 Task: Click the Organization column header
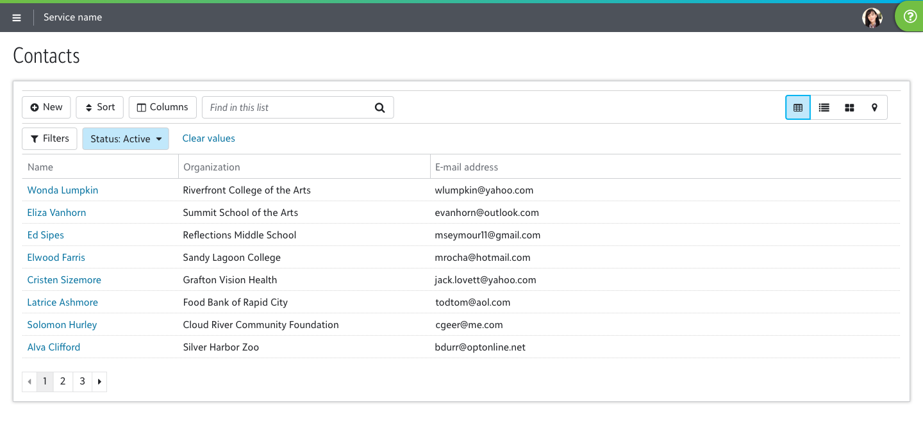[212, 167]
